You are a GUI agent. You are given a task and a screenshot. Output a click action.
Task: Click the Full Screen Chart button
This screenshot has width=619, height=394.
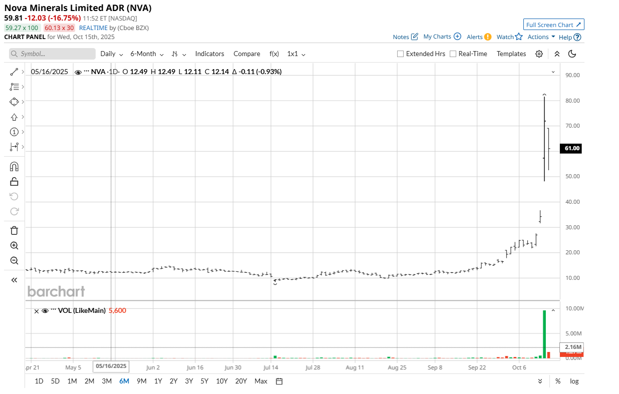click(x=554, y=25)
